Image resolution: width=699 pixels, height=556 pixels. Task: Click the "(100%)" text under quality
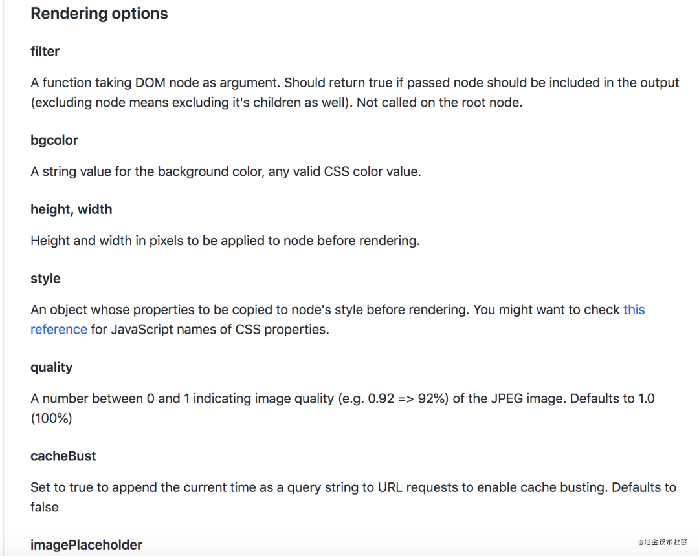51,418
